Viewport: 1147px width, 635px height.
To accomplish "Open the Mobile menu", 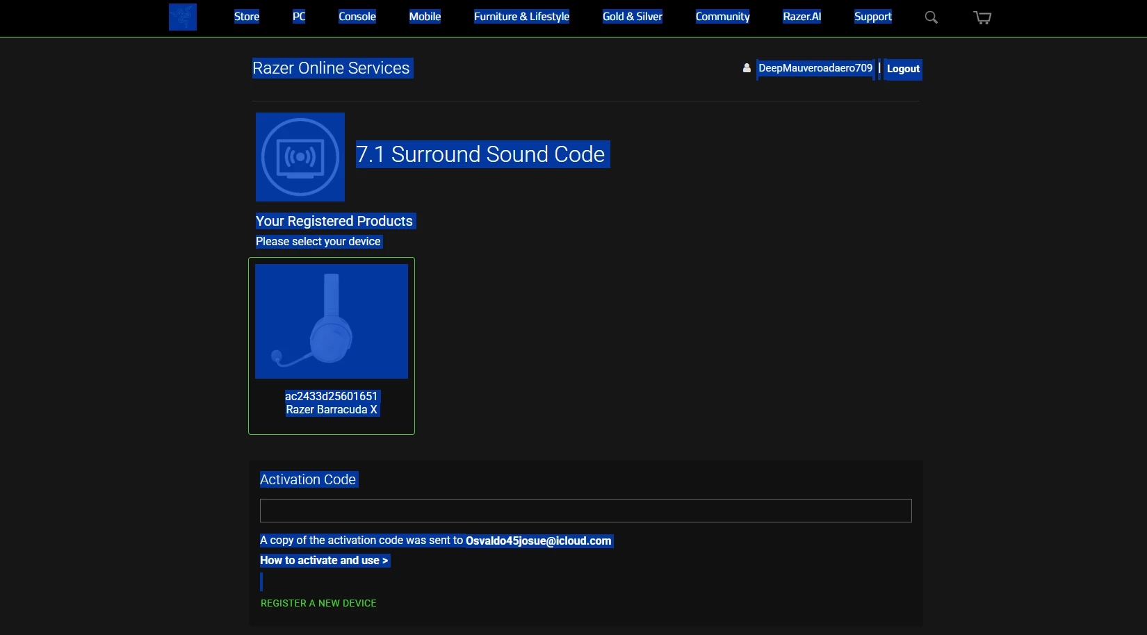I will (425, 17).
